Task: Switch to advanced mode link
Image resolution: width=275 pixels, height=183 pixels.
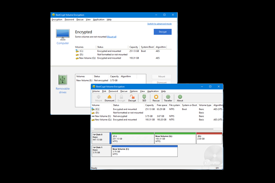Action: pos(159,23)
